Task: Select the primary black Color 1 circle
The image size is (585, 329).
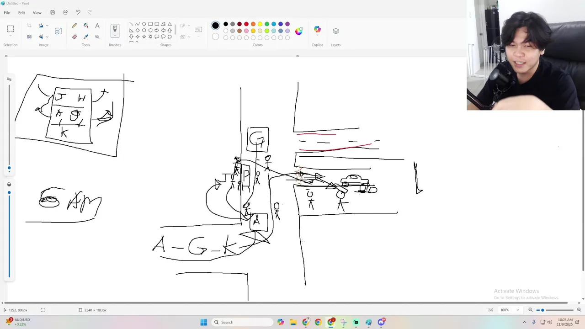Action: [215, 26]
